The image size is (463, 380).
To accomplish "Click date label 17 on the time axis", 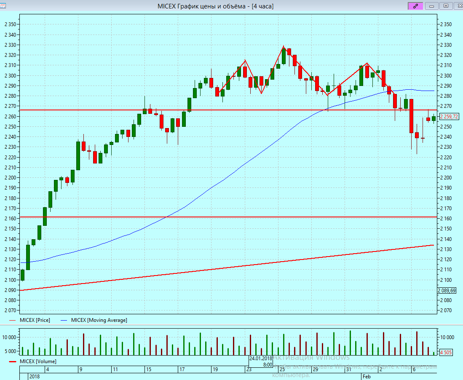I will (182, 369).
